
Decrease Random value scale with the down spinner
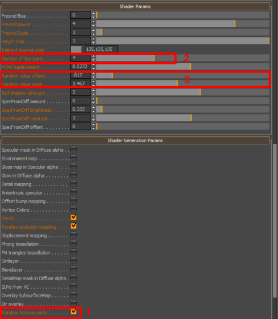click(x=93, y=86)
